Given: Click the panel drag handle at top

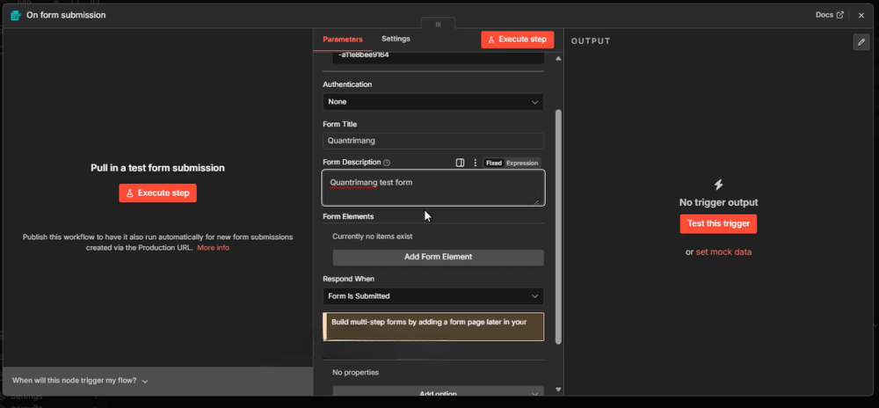Looking at the screenshot, I should 438,24.
